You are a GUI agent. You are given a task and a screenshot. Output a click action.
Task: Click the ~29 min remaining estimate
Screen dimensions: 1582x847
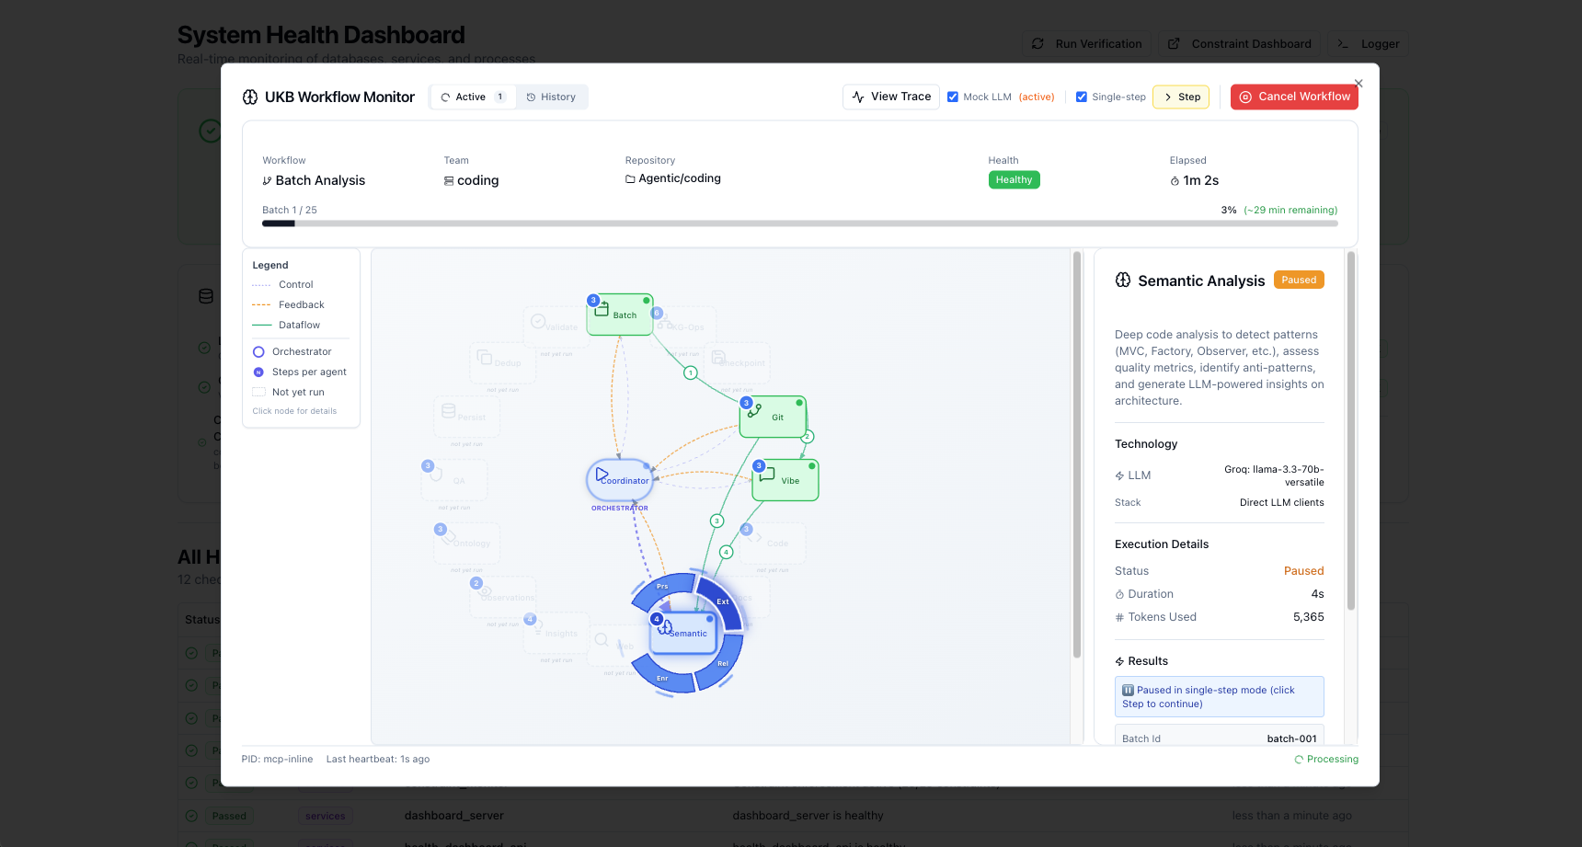pos(1290,210)
